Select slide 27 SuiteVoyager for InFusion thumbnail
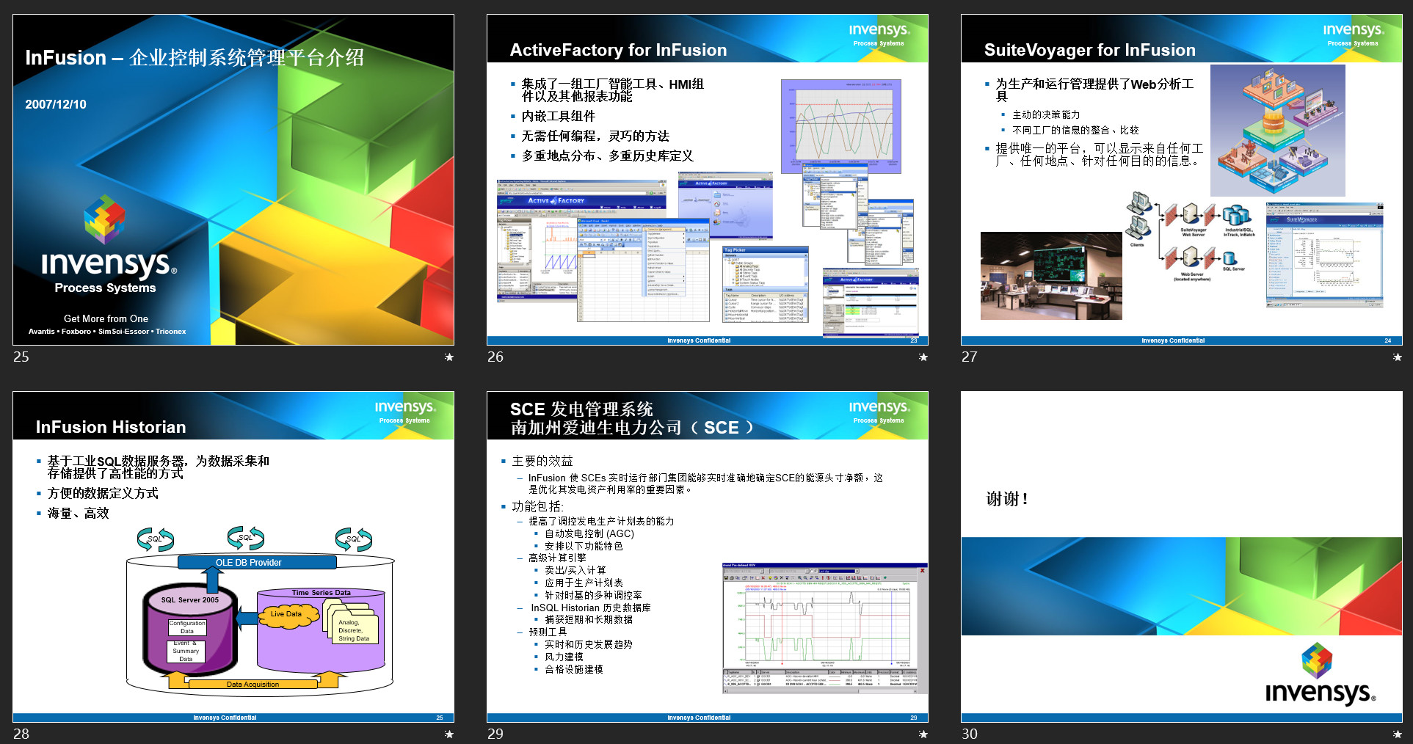Image resolution: width=1413 pixels, height=744 pixels. pos(1182,180)
